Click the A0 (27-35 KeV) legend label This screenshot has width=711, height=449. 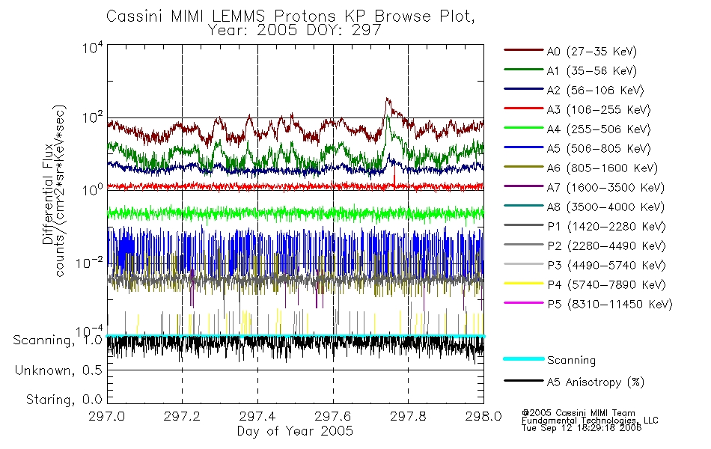tap(591, 52)
